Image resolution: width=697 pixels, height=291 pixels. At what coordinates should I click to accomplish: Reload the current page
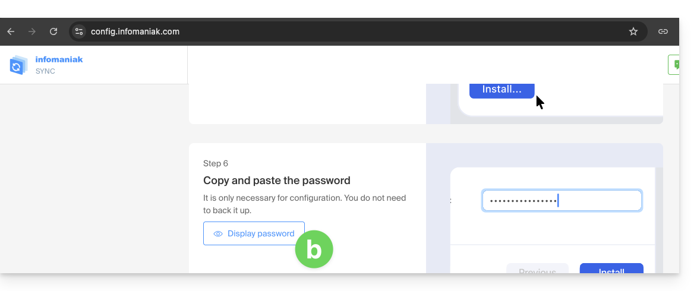click(53, 31)
